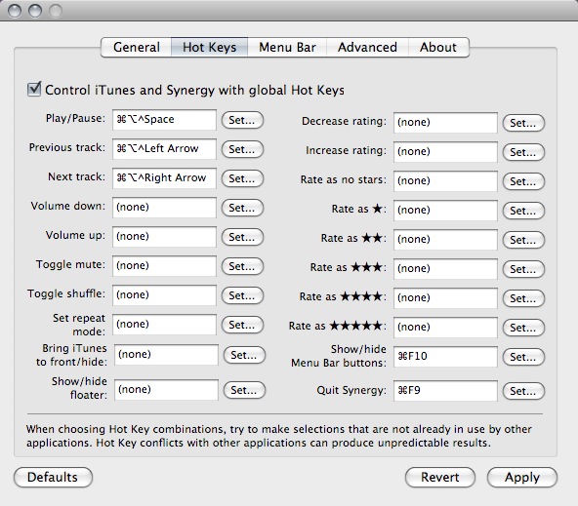
Task: Set hot key for Increase rating
Action: point(523,152)
